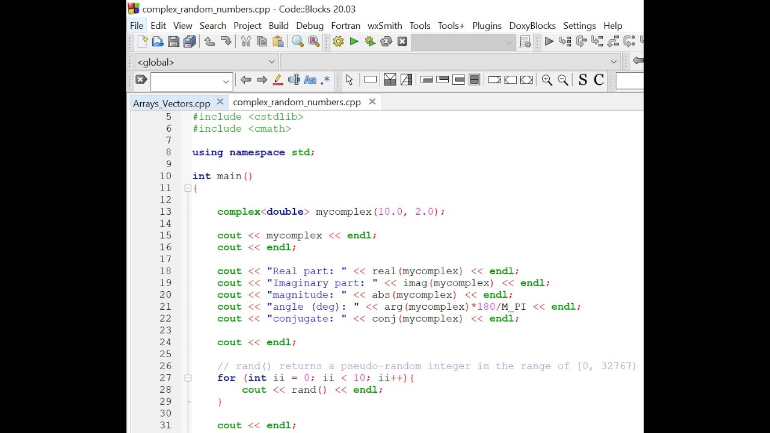Clear search field with X icon

point(141,79)
